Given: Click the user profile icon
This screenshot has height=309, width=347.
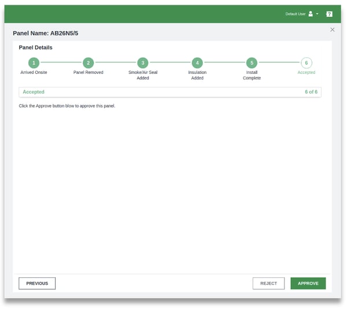Looking at the screenshot, I should point(311,14).
